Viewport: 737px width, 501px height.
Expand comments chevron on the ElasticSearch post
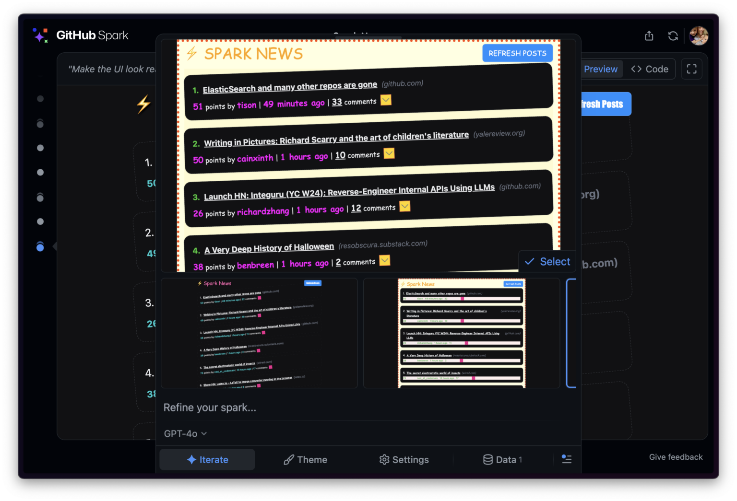(385, 100)
